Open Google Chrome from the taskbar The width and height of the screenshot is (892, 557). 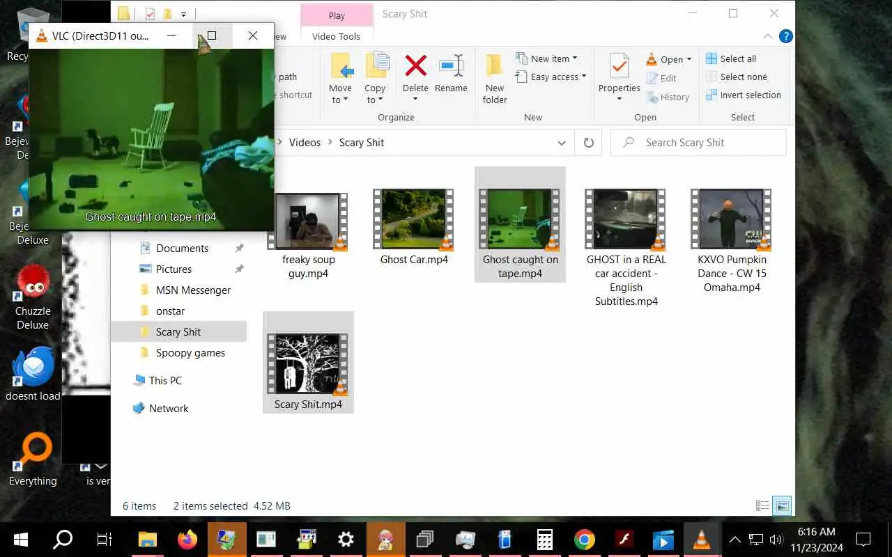[585, 540]
